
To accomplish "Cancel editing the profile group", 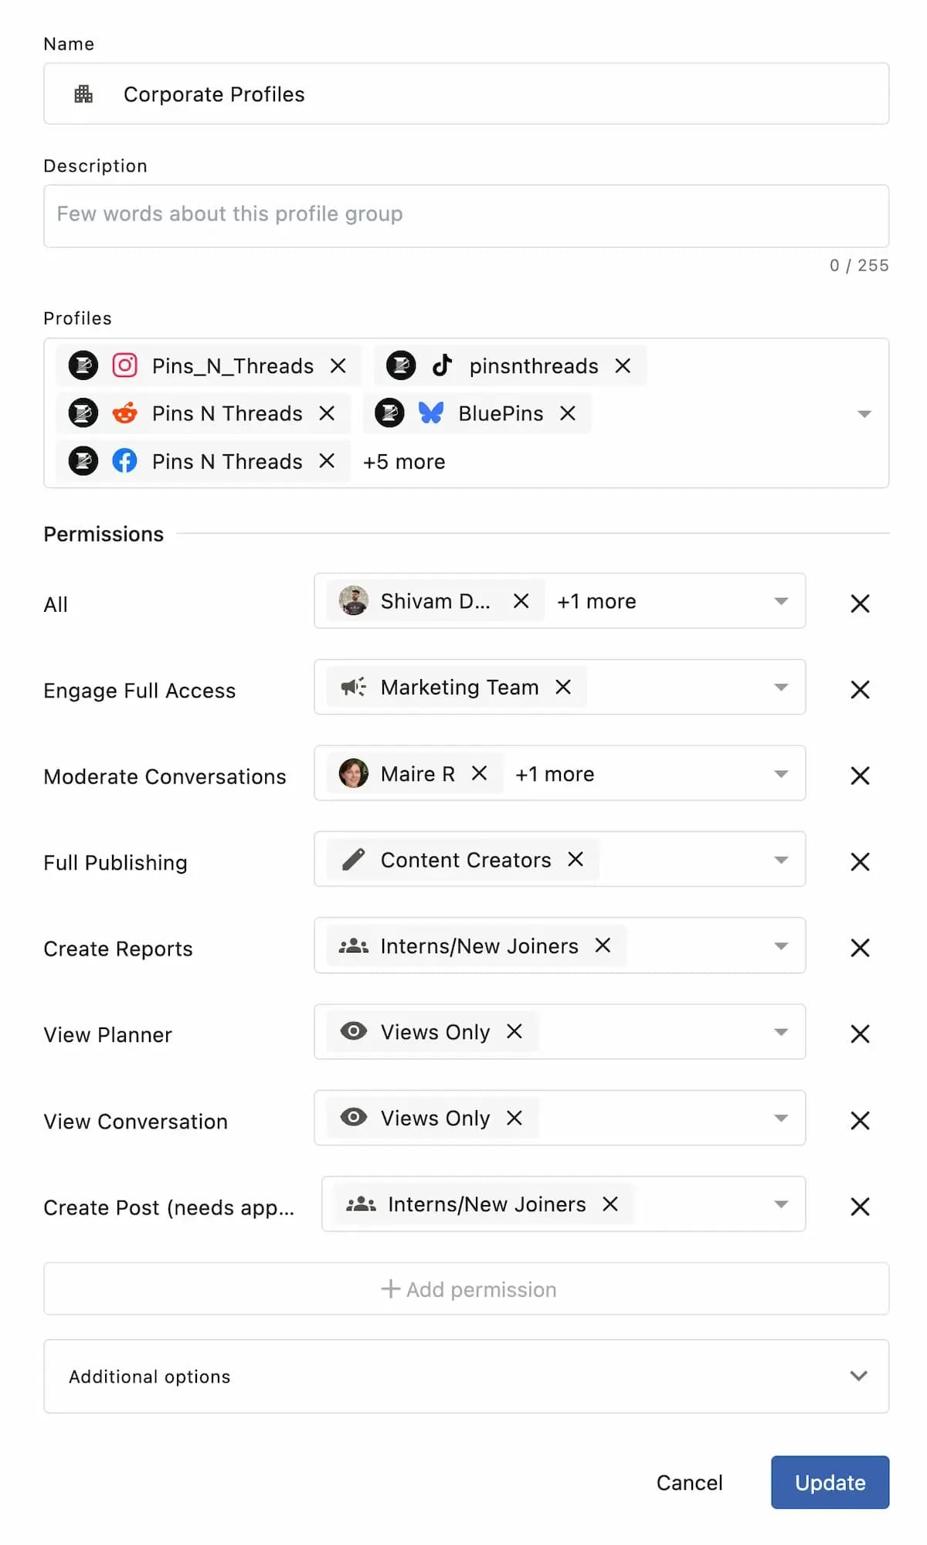I will point(689,1482).
